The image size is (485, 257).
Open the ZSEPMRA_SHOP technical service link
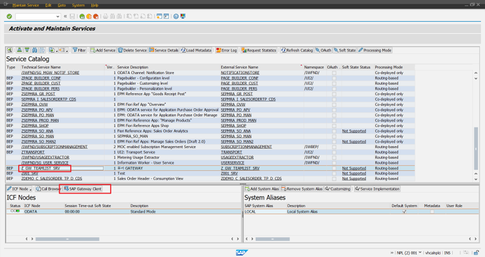coord(35,126)
